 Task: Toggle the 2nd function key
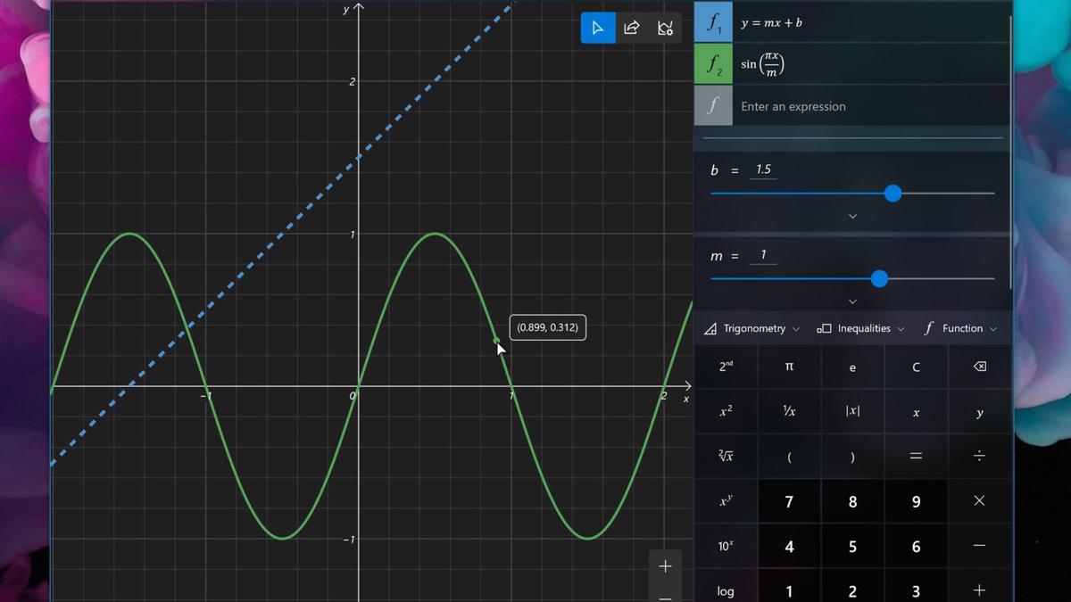725,367
